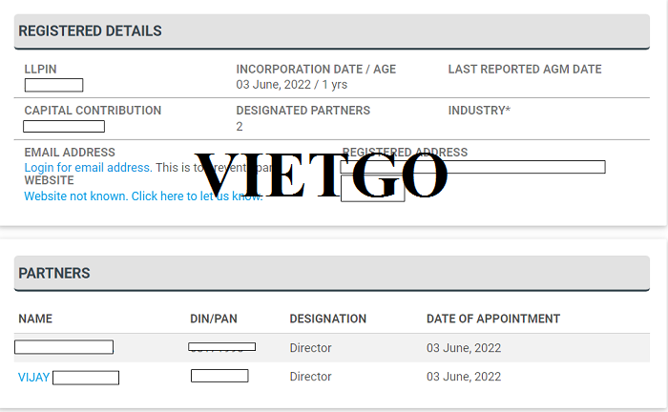Click the first partner's redacted DIN/PAN
Screen dimensions: 668x412
click(222, 347)
